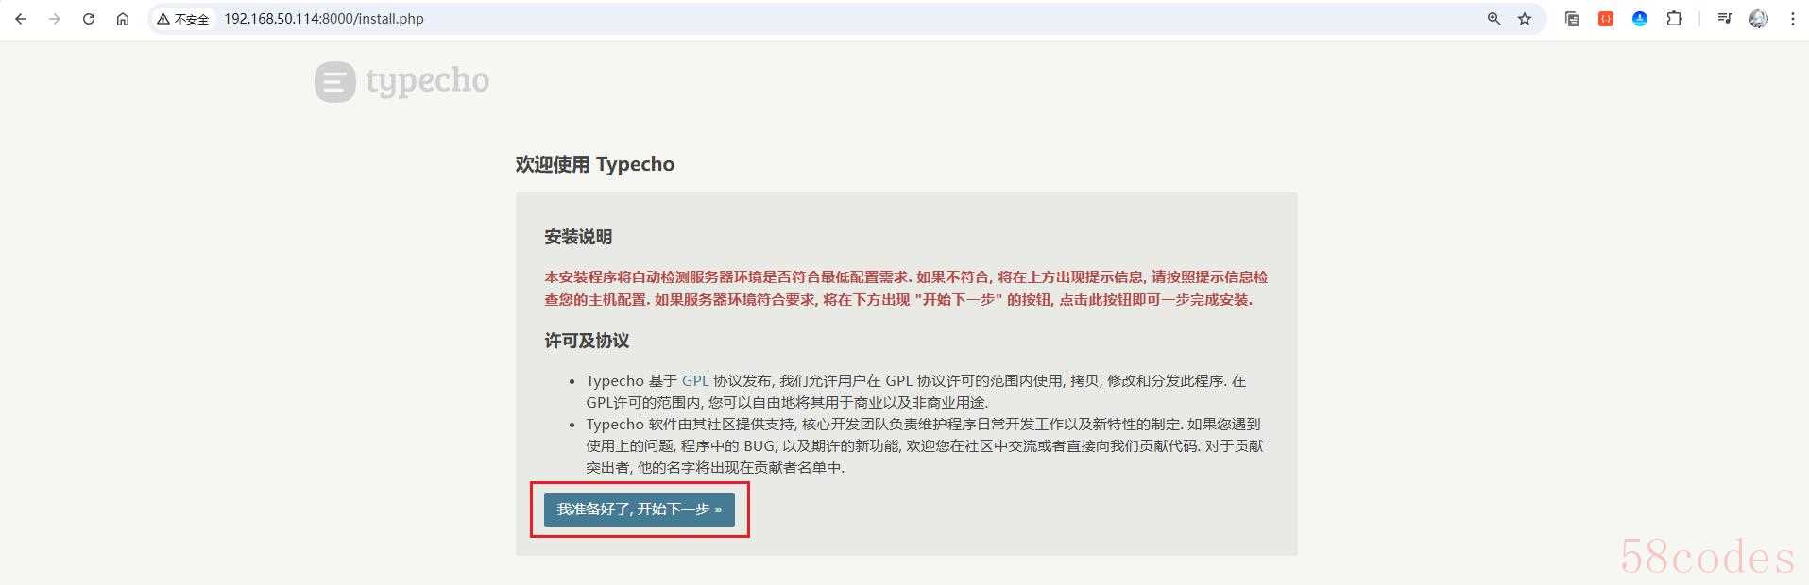The width and height of the screenshot is (1809, 585).
Task: Open the zoom magnifier in address bar
Action: pyautogui.click(x=1494, y=19)
